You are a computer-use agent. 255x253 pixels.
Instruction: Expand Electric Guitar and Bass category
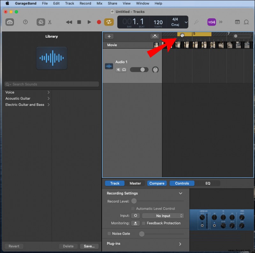click(48, 105)
